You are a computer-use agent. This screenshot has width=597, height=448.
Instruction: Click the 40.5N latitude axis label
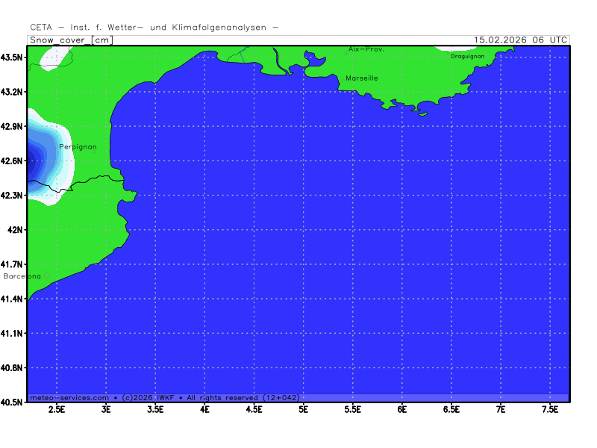tap(13, 402)
